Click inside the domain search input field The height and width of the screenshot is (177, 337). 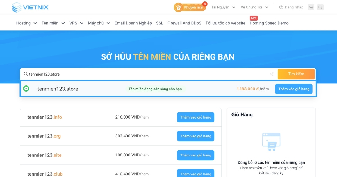coord(112,74)
